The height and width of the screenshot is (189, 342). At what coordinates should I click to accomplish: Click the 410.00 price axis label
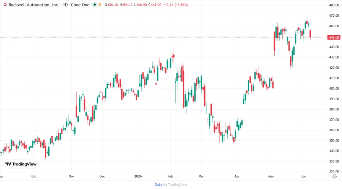point(334,78)
